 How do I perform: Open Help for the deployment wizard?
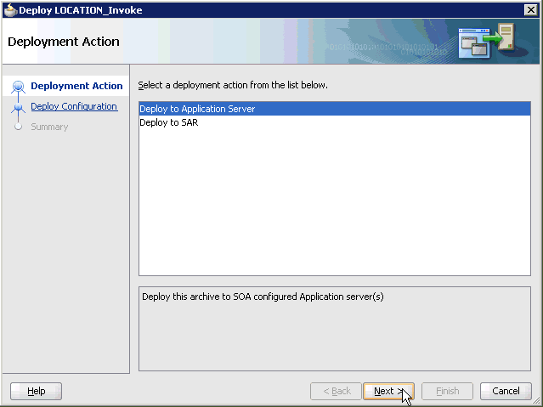click(36, 391)
